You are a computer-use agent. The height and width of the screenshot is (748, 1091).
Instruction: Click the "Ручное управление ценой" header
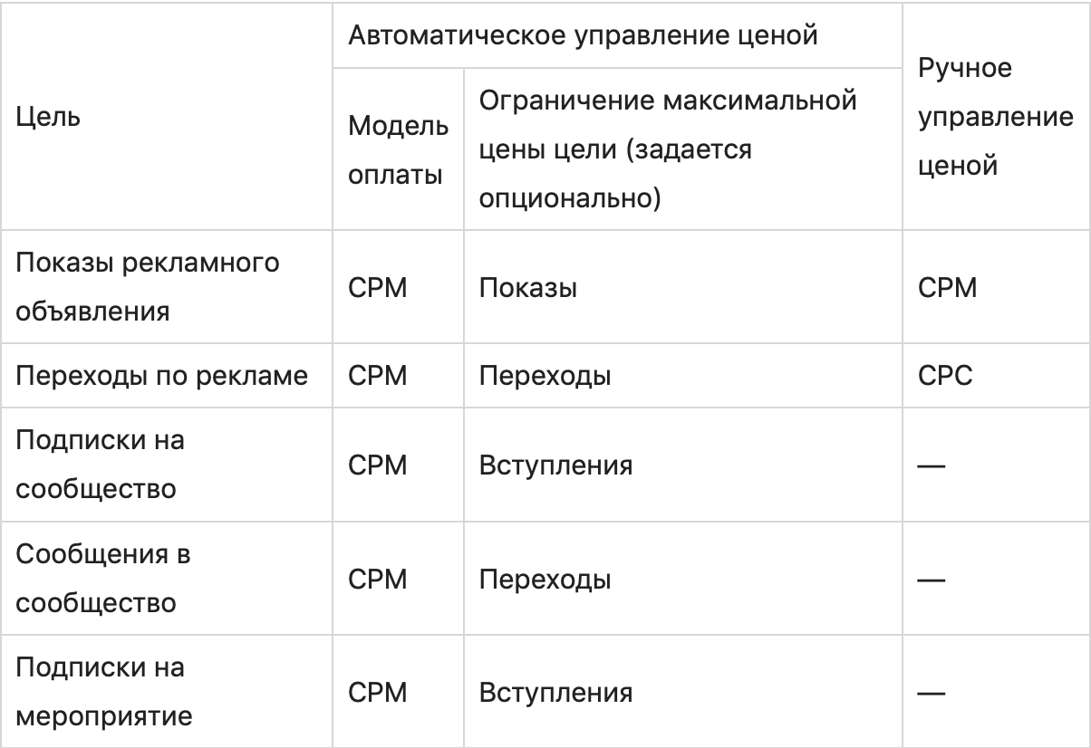point(995,118)
